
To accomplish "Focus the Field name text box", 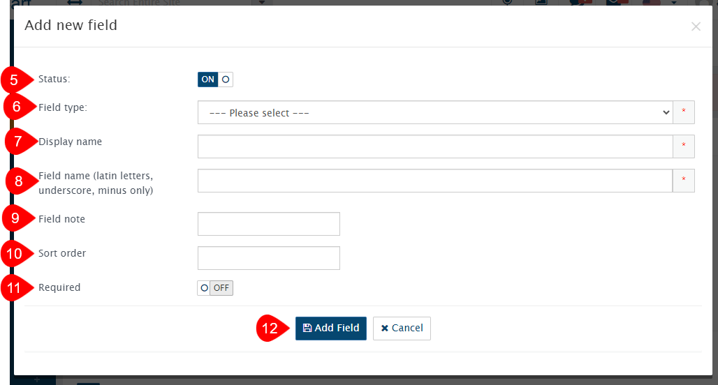I will click(434, 181).
